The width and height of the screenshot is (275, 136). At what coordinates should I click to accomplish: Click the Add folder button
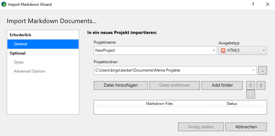(222, 85)
